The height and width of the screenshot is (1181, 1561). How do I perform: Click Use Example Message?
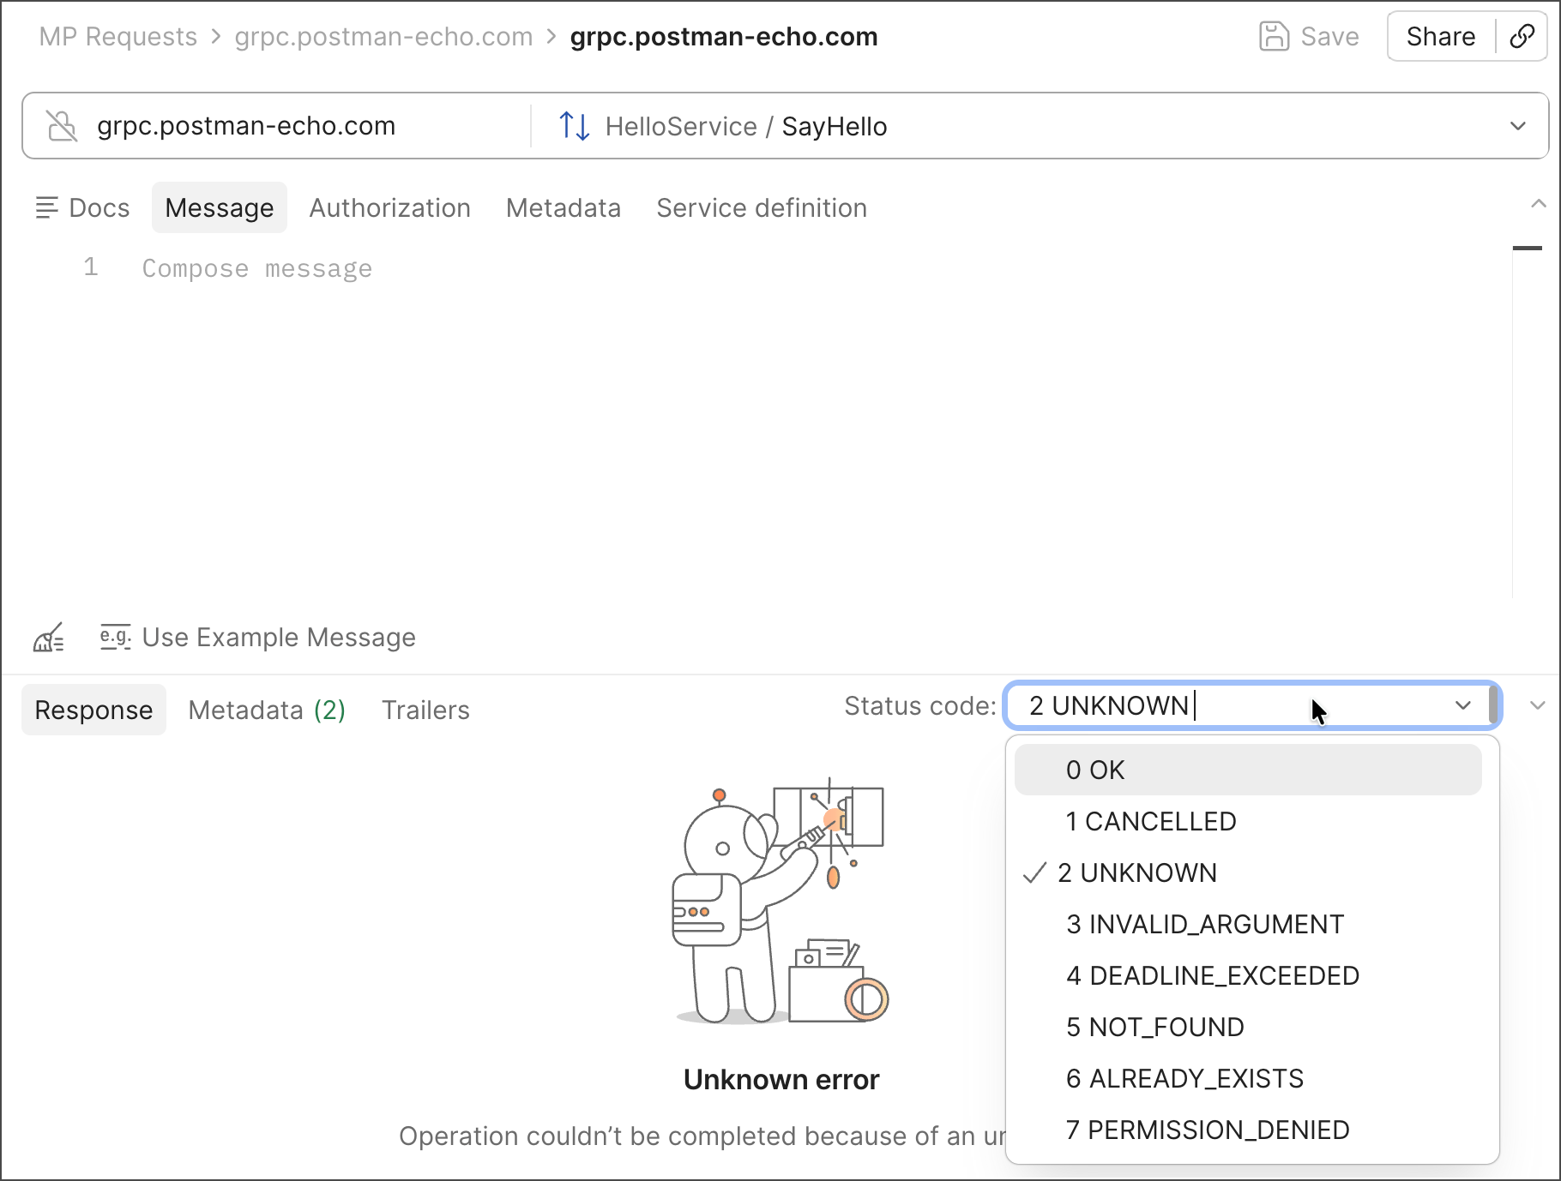[279, 638]
